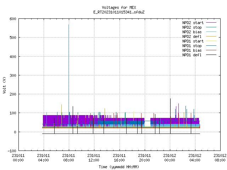227x170 pixels.
Task: Click the '231011 00:00' x-axis tick label
Action: click(18, 158)
